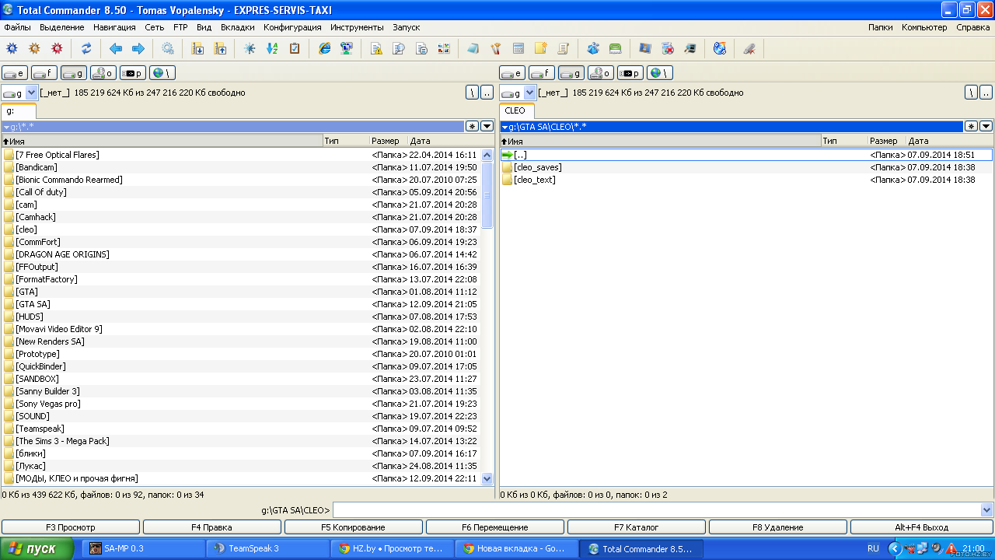Click the document with warning sign icon

click(376, 48)
